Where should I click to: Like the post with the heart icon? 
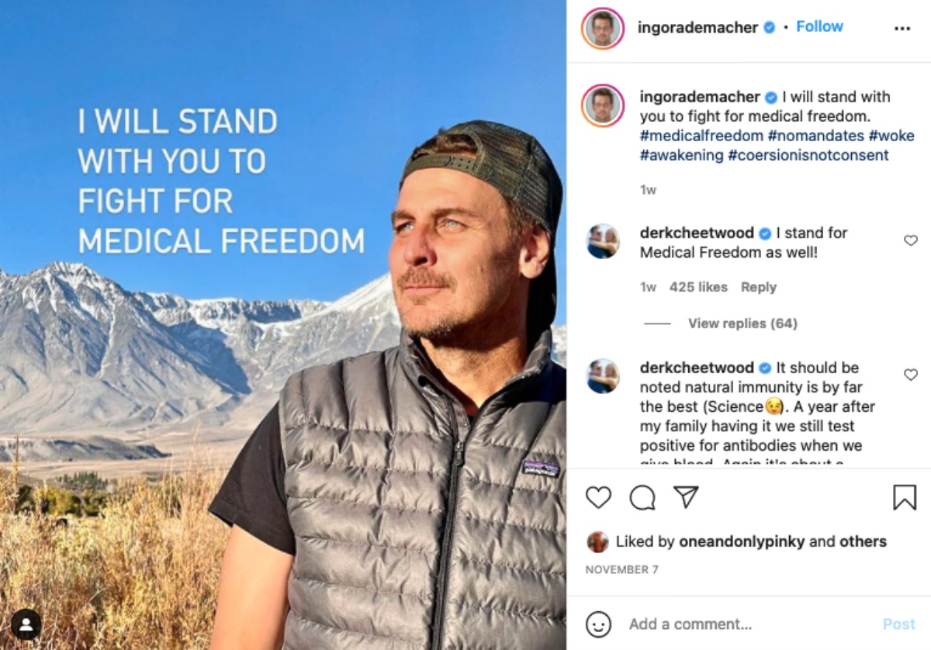pos(598,497)
